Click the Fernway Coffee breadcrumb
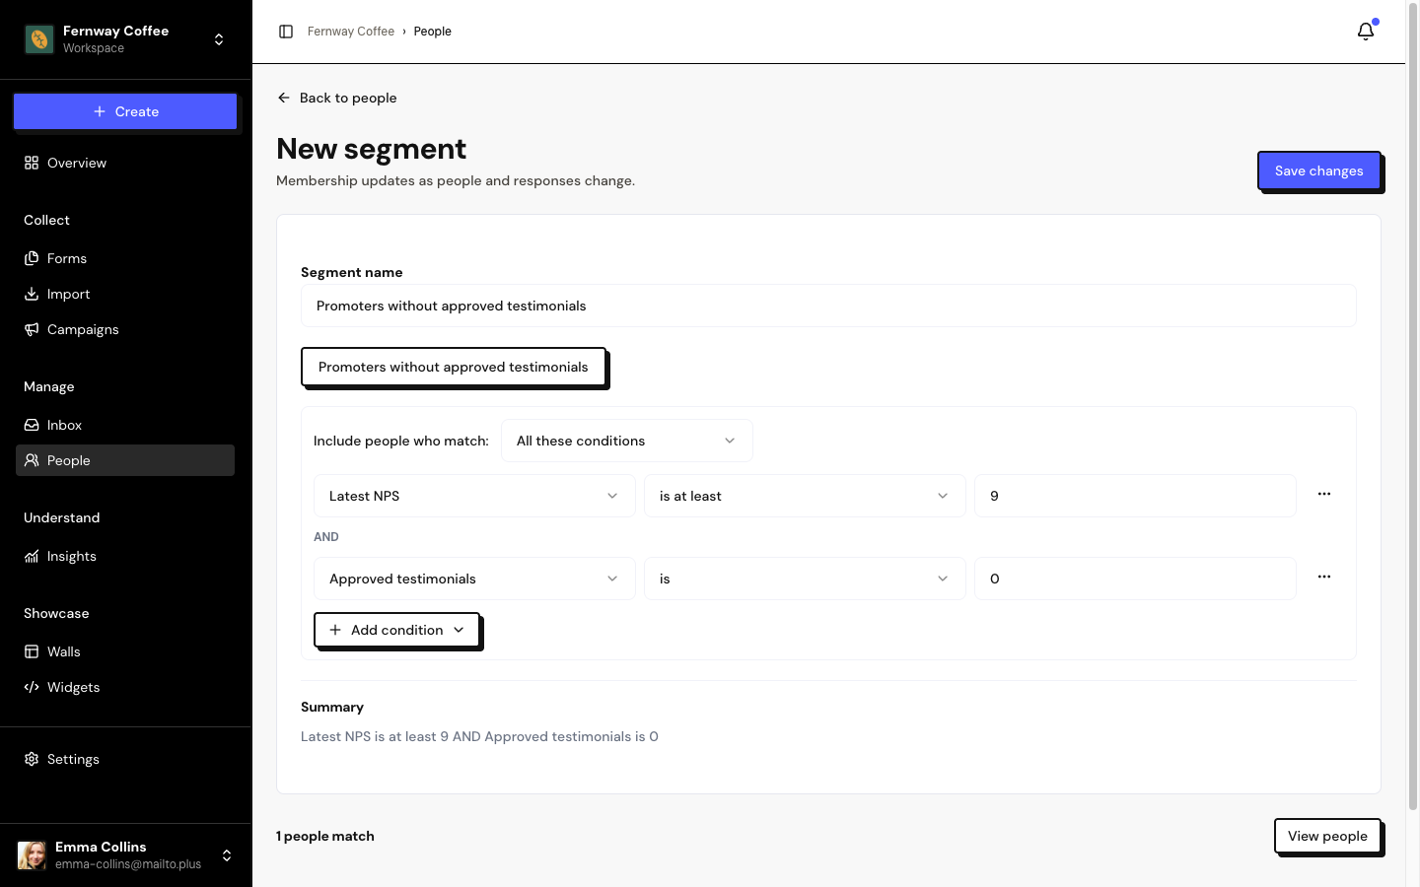 (351, 32)
